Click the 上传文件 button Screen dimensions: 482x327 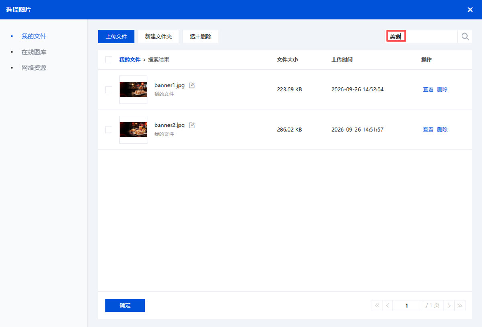pyautogui.click(x=116, y=37)
